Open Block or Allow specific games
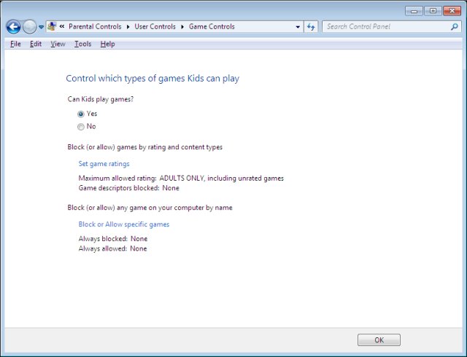 124,224
